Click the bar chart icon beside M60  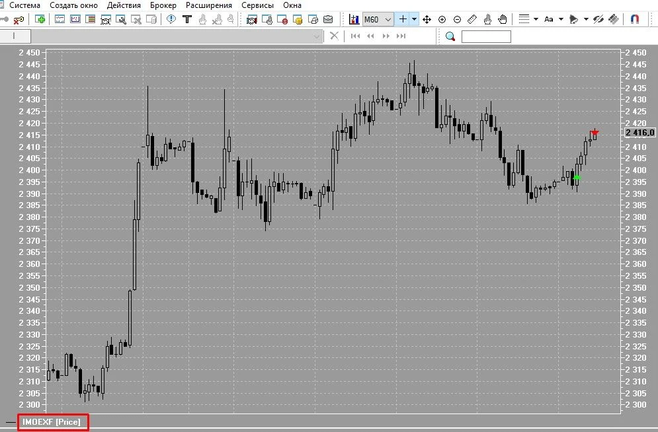click(x=354, y=19)
